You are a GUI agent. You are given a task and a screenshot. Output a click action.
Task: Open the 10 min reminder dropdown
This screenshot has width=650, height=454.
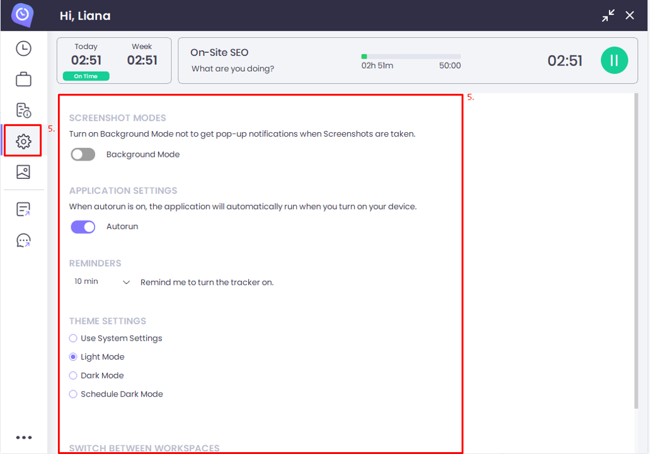100,281
